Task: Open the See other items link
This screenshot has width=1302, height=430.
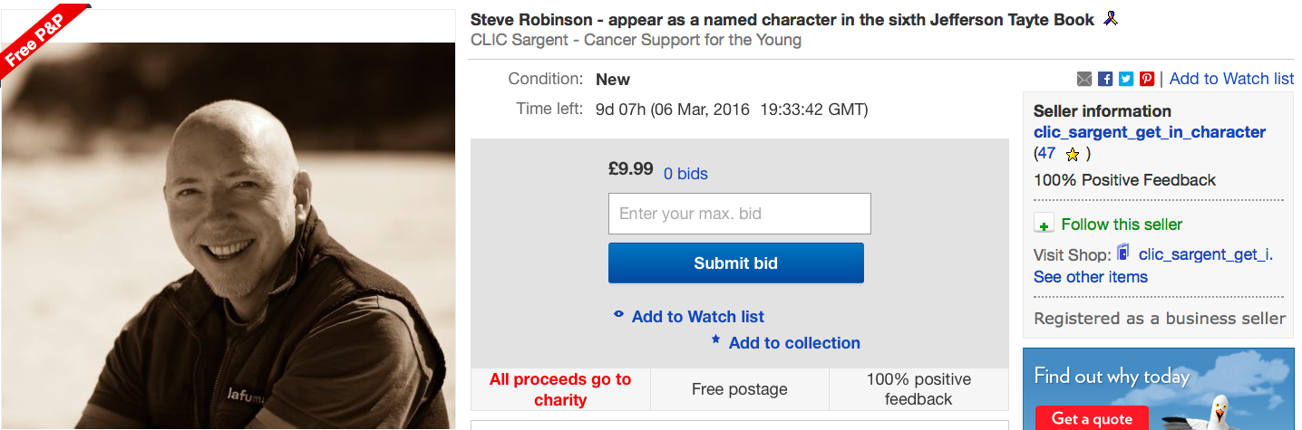Action: [x=1090, y=277]
